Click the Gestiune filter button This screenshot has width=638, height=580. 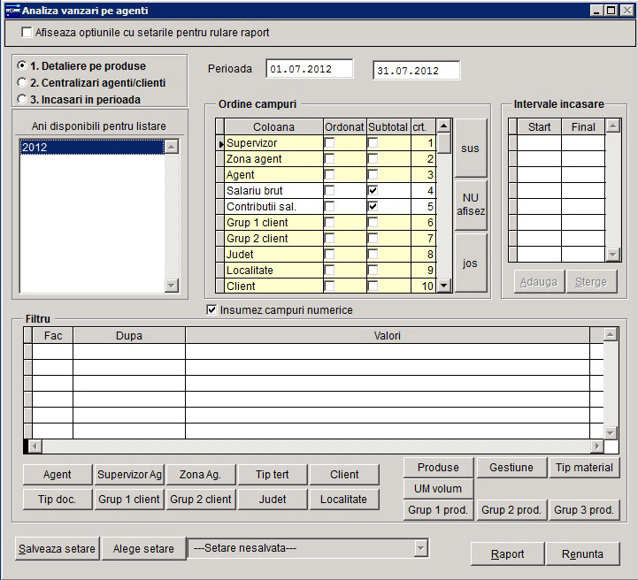pos(511,468)
